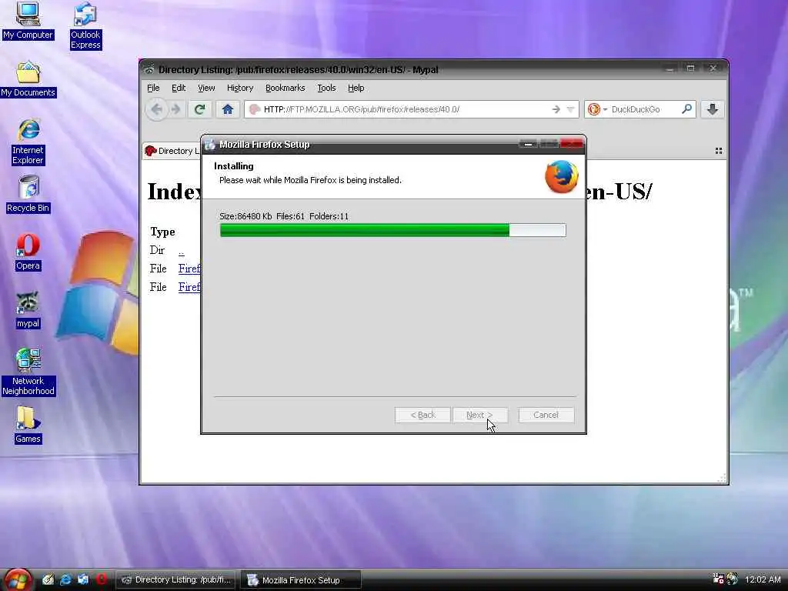Screen dimensions: 788x591
Task: Reload the page with the green refresh icon
Action: pyautogui.click(x=199, y=109)
